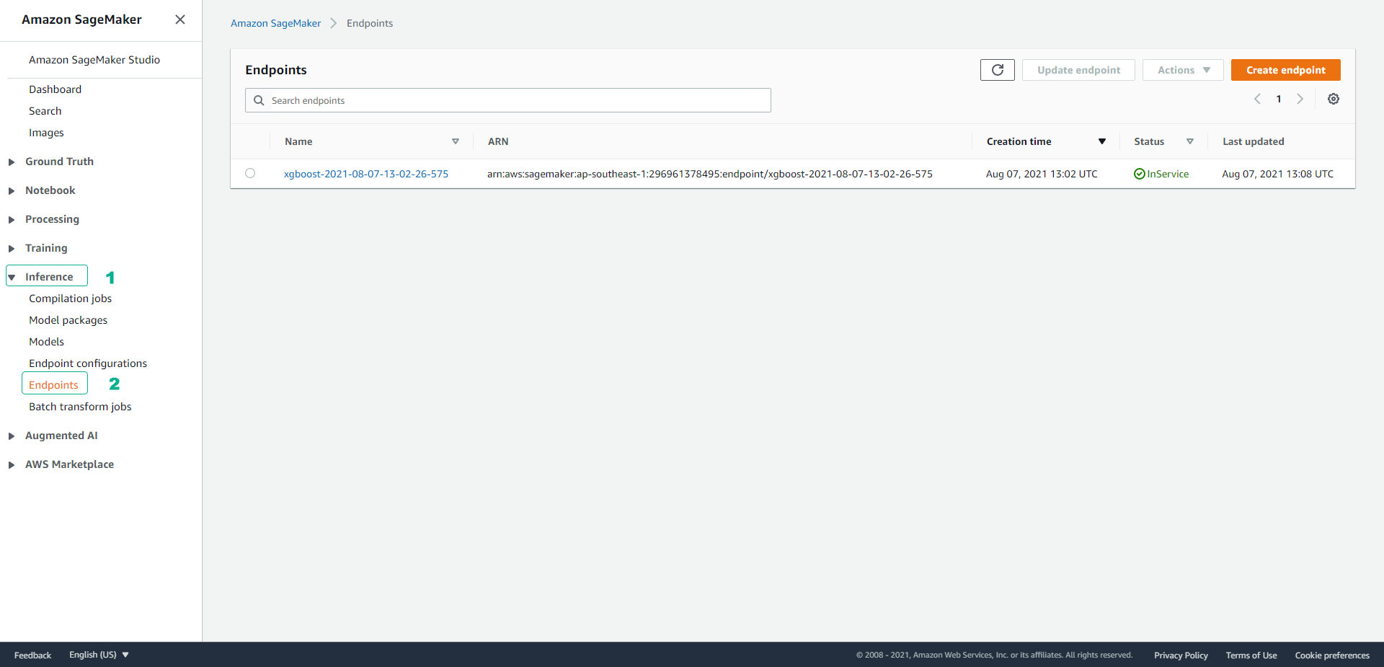
Task: Open Model packages
Action: pyautogui.click(x=68, y=320)
